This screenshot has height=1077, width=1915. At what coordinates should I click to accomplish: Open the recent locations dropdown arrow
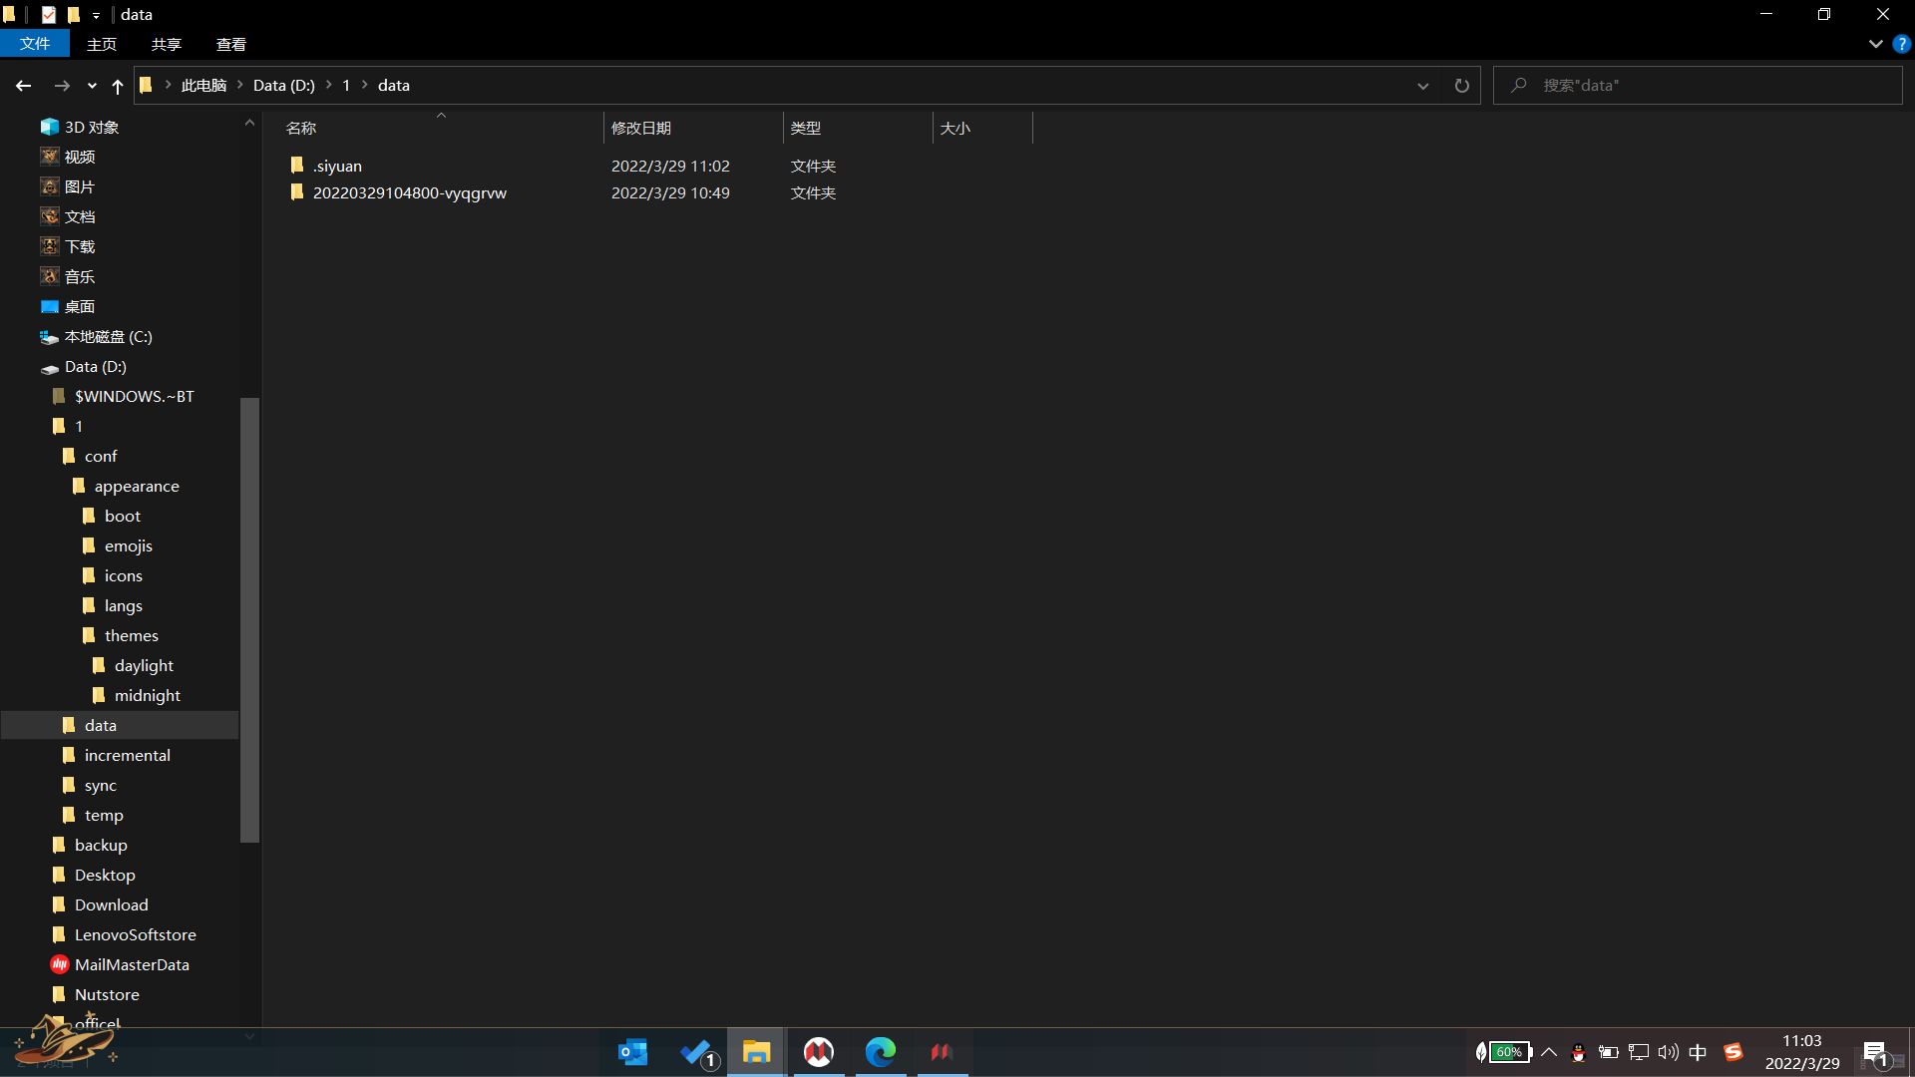[x=92, y=86]
